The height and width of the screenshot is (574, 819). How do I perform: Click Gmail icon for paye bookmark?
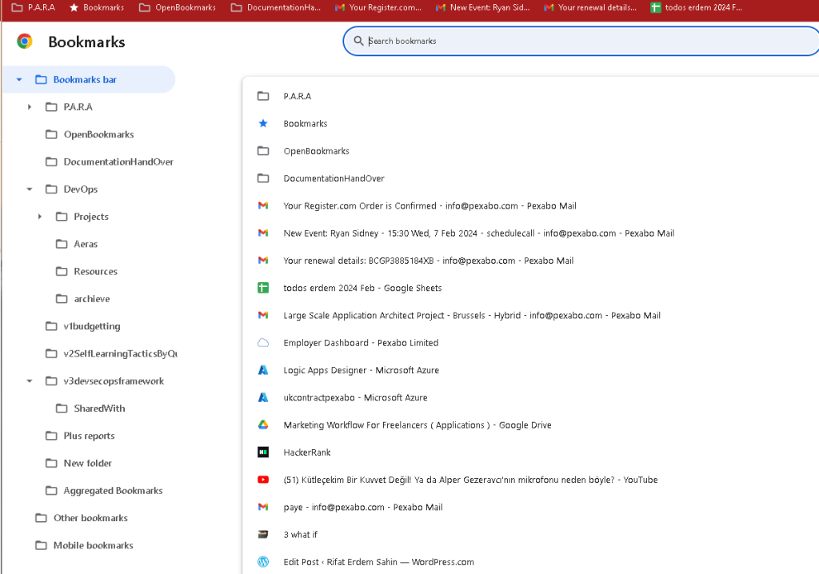263,507
